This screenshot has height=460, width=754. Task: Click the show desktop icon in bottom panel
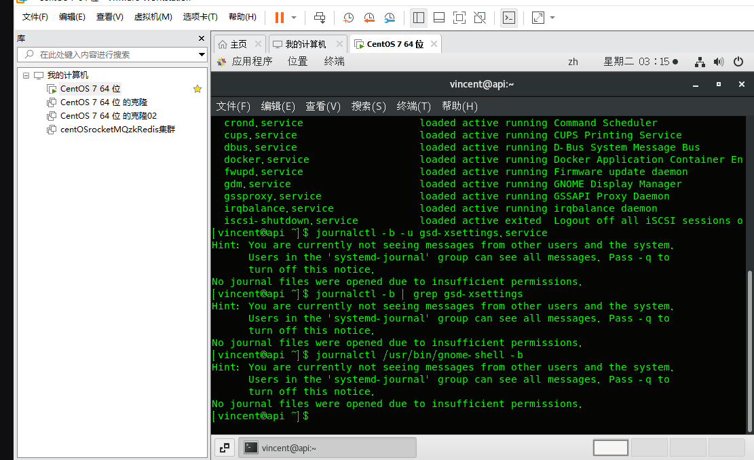tap(225, 448)
